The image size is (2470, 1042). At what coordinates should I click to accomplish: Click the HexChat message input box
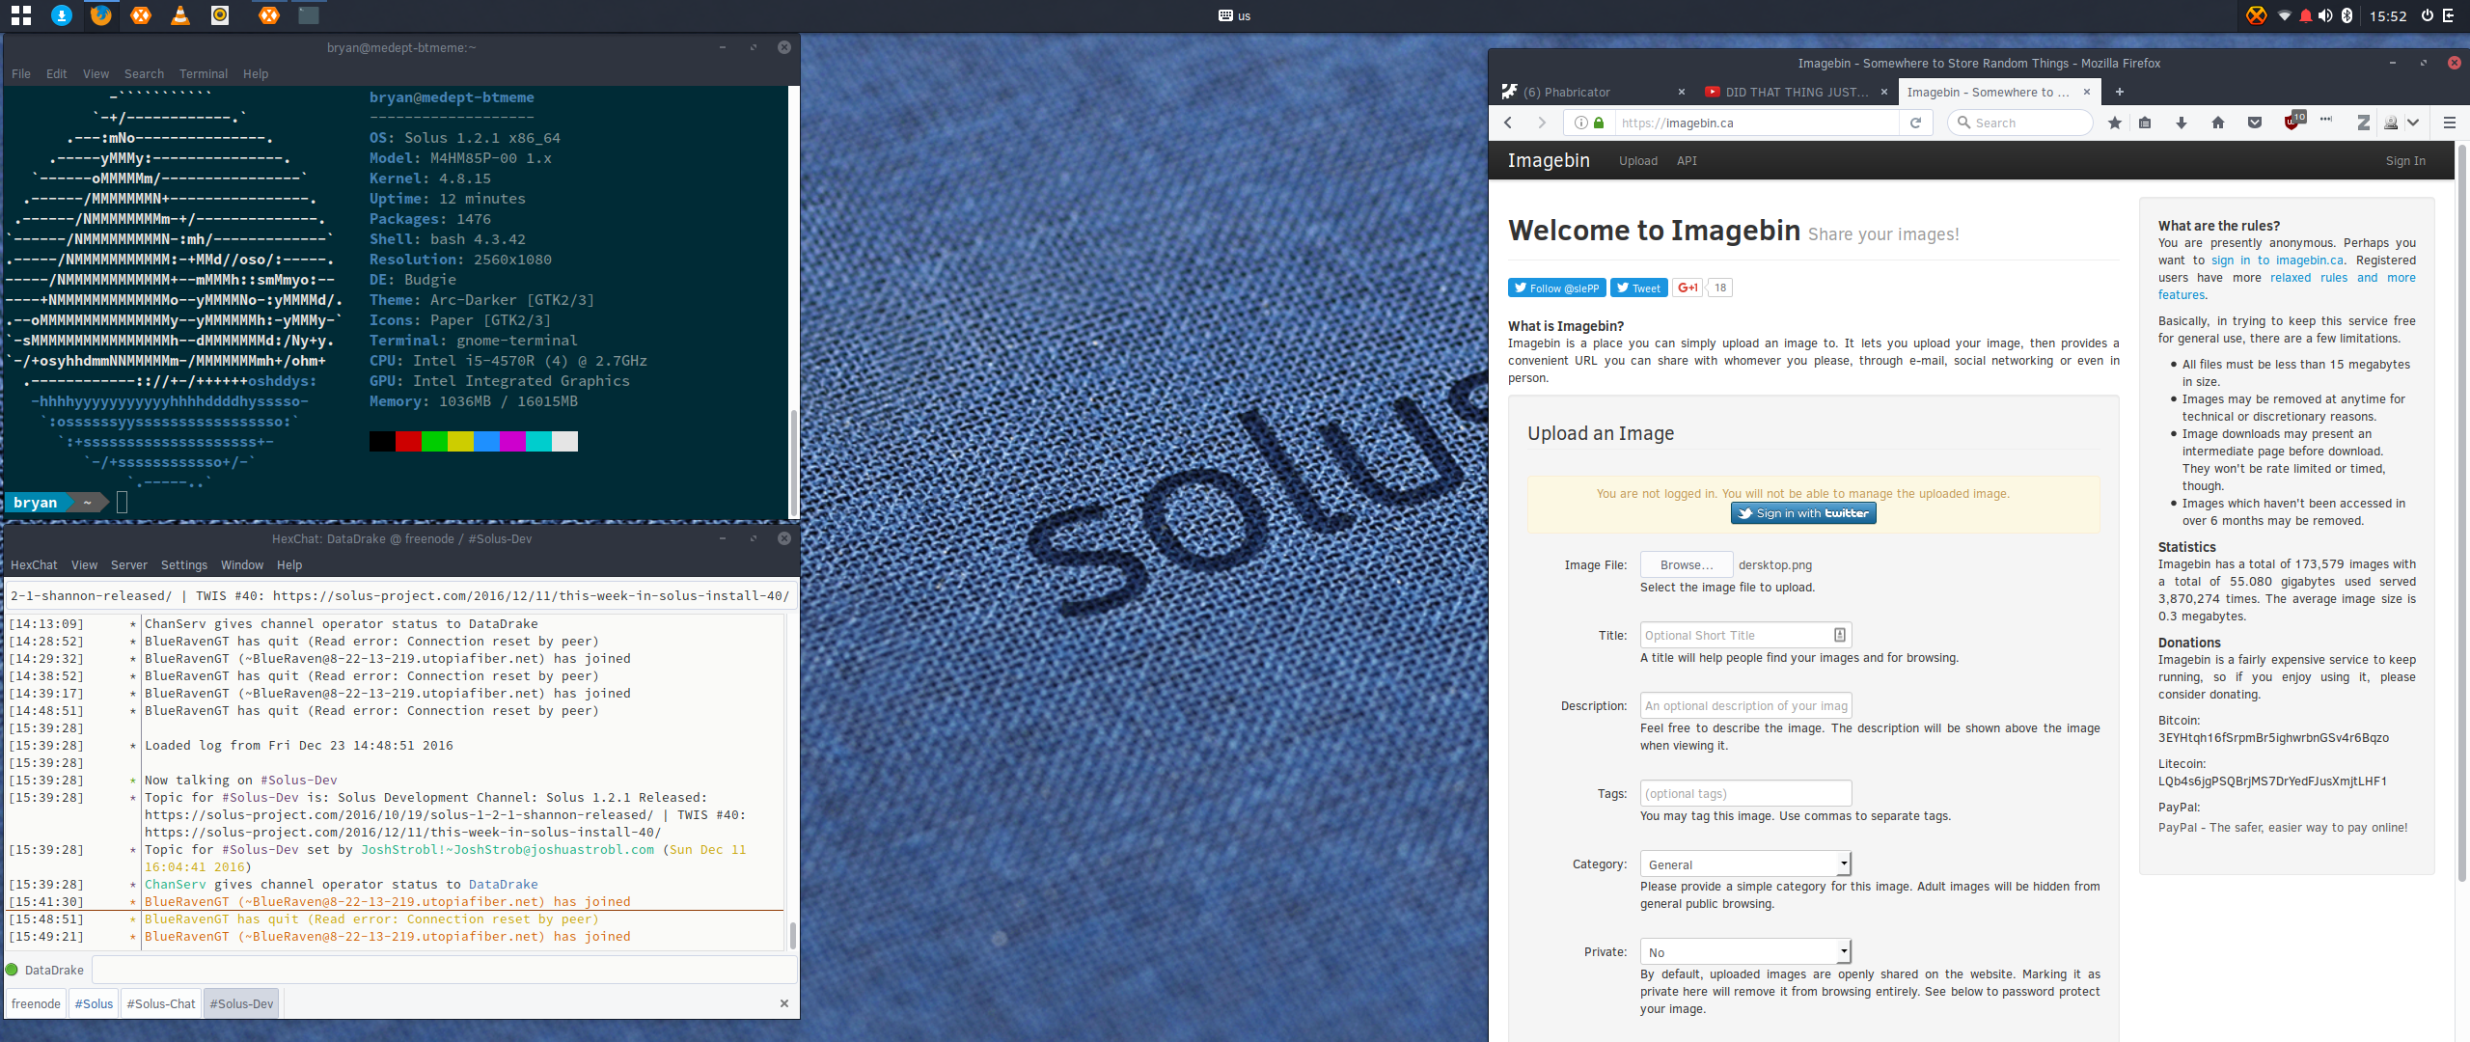[x=445, y=970]
